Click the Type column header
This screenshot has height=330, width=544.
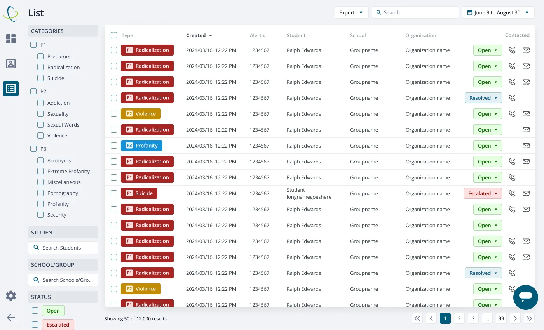(127, 35)
